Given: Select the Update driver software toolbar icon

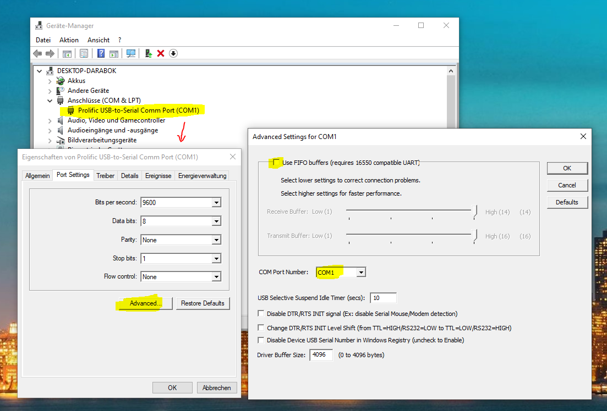Looking at the screenshot, I should [x=147, y=53].
